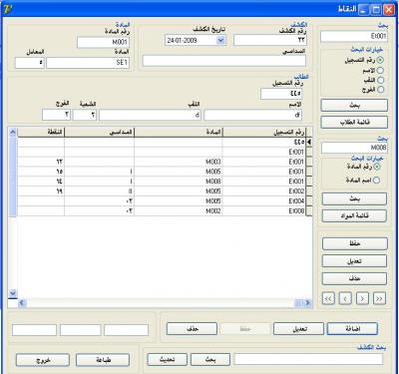Select the M002 cell in the grid
Screen dimensions: 399x374
tap(179, 211)
